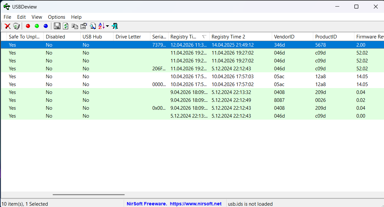Click the ProductID column header
Image resolution: width=384 pixels, height=207 pixels.
pos(334,37)
